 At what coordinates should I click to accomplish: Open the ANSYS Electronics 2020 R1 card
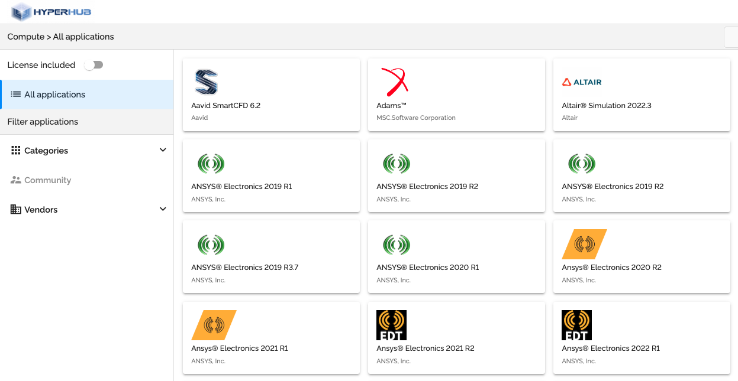pos(456,256)
